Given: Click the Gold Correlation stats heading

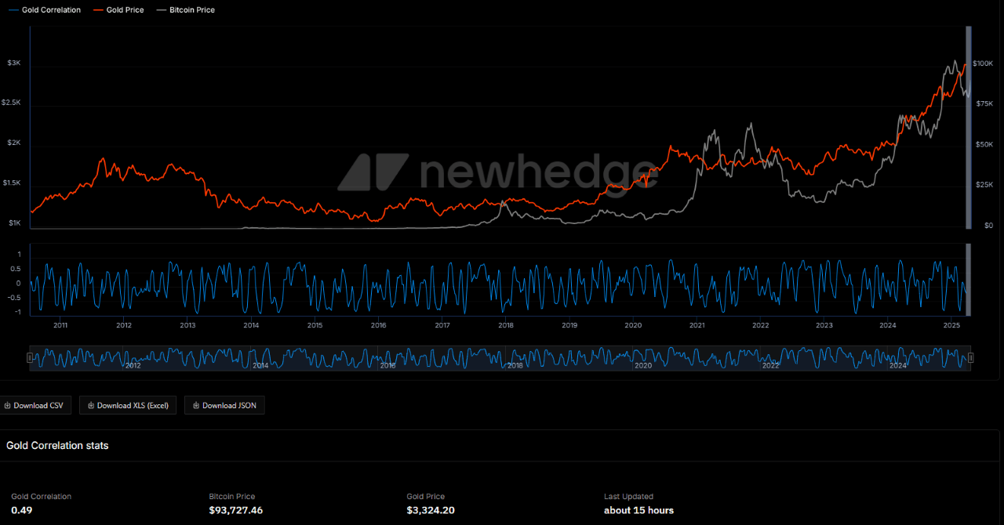Looking at the screenshot, I should (x=57, y=446).
